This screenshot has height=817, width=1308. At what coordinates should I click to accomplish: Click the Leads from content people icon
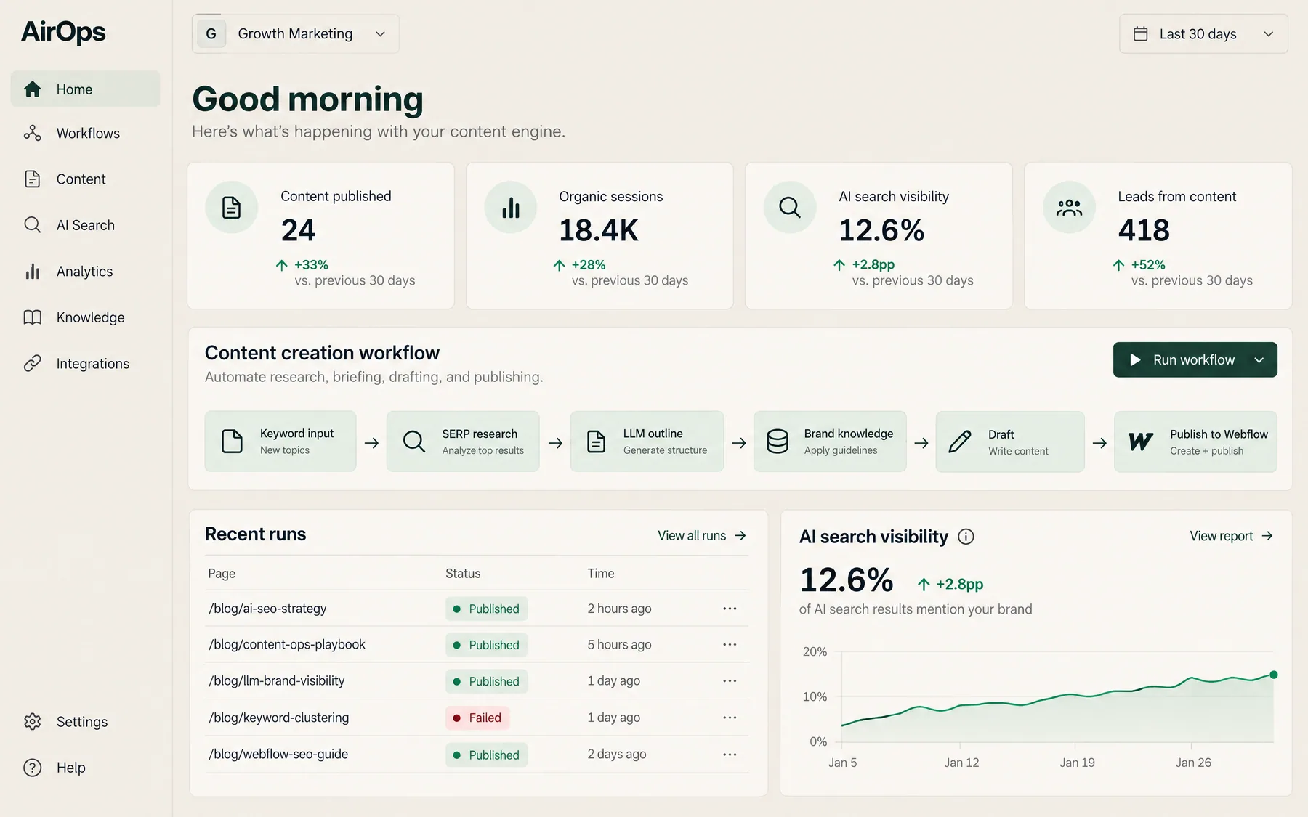pyautogui.click(x=1069, y=207)
